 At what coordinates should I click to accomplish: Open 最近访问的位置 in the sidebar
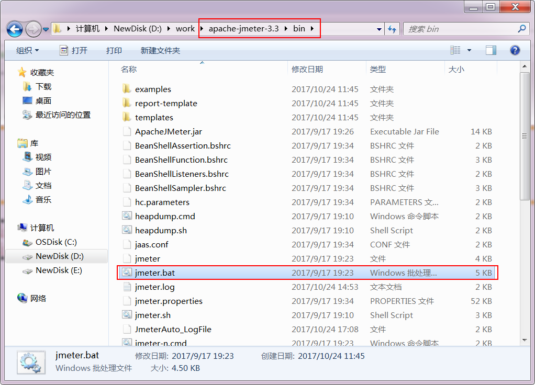(x=63, y=115)
